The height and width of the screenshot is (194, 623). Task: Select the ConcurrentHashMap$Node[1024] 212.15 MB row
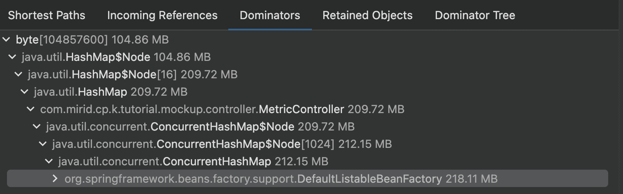click(222, 144)
